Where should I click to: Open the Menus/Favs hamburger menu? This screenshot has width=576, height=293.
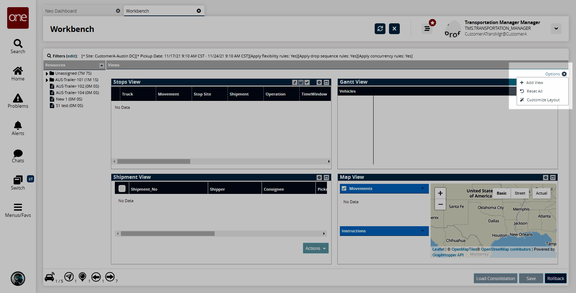[x=18, y=210]
